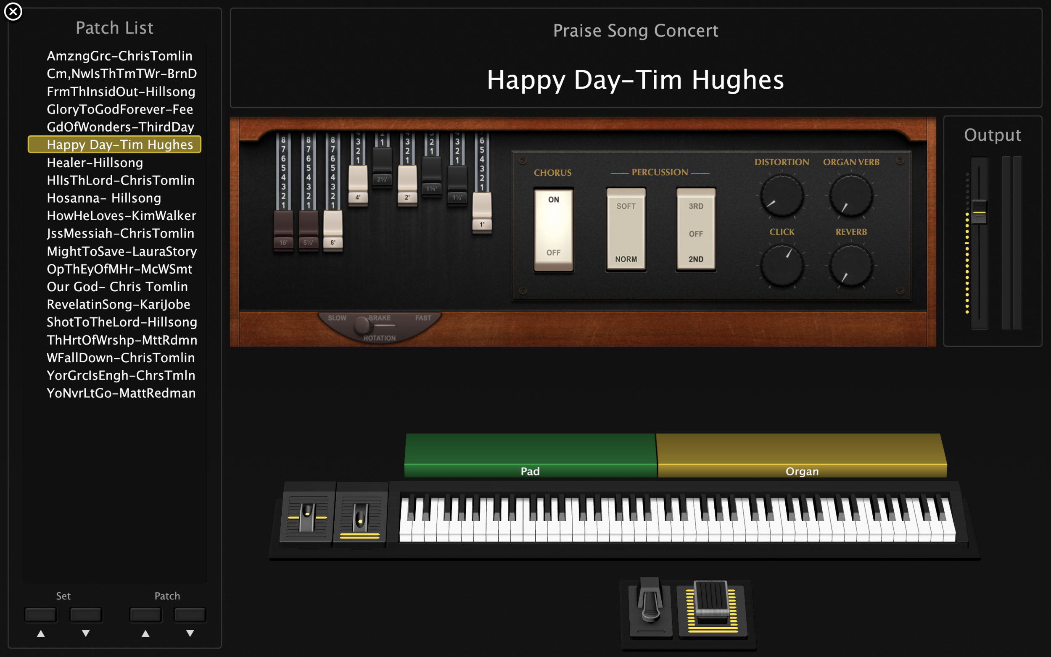This screenshot has width=1051, height=657.
Task: Click the Praise Song Concert title
Action: (636, 31)
